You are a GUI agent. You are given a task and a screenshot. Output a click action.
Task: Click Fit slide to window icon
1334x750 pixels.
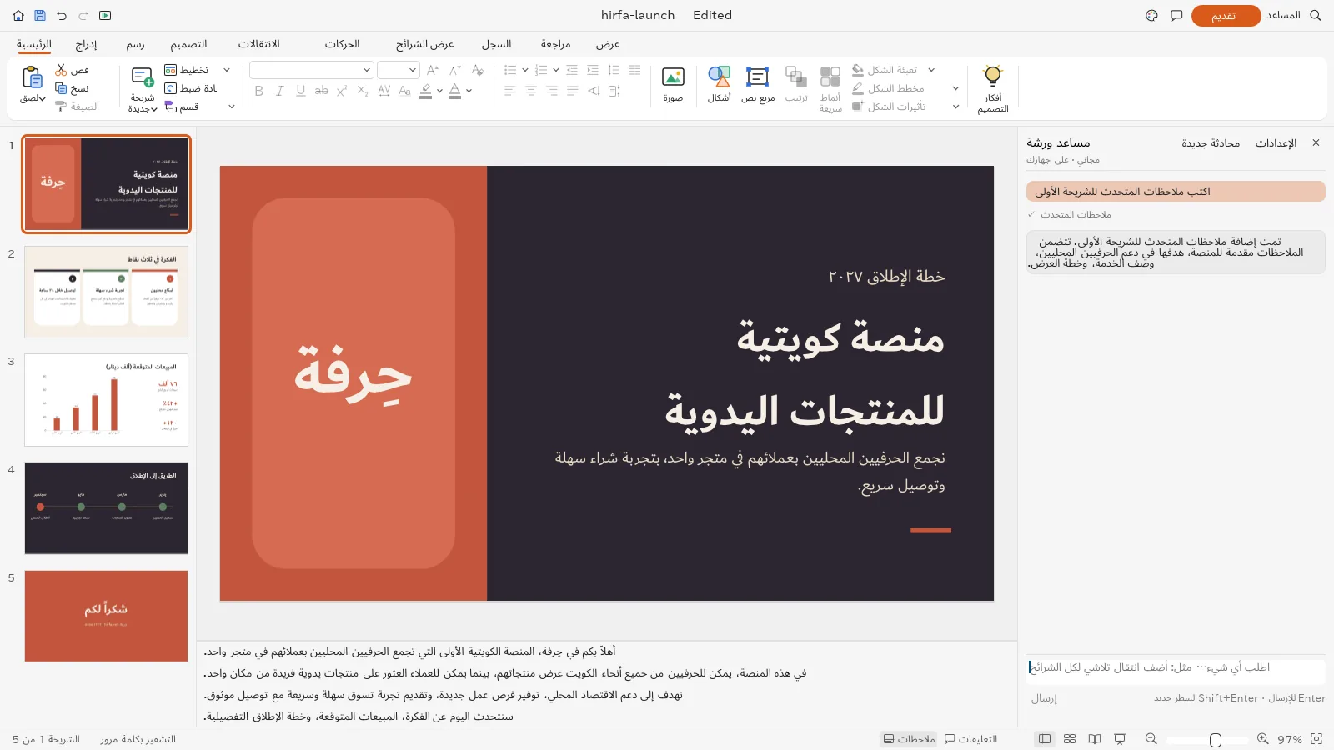click(1316, 739)
